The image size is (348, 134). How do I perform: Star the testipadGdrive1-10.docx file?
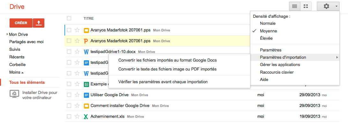(x=77, y=52)
